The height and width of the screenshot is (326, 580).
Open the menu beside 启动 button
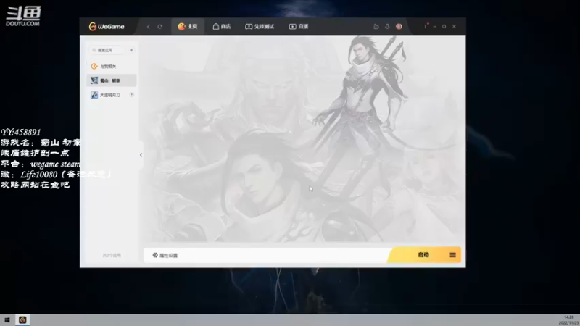pyautogui.click(x=452, y=255)
